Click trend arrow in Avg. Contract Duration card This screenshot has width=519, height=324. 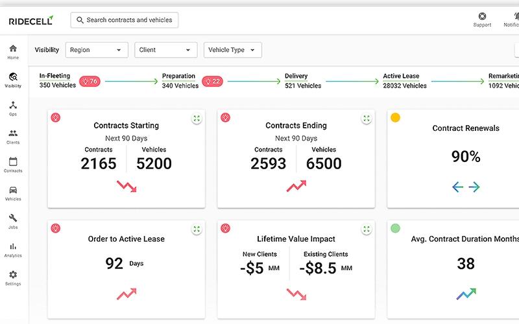coord(466,294)
